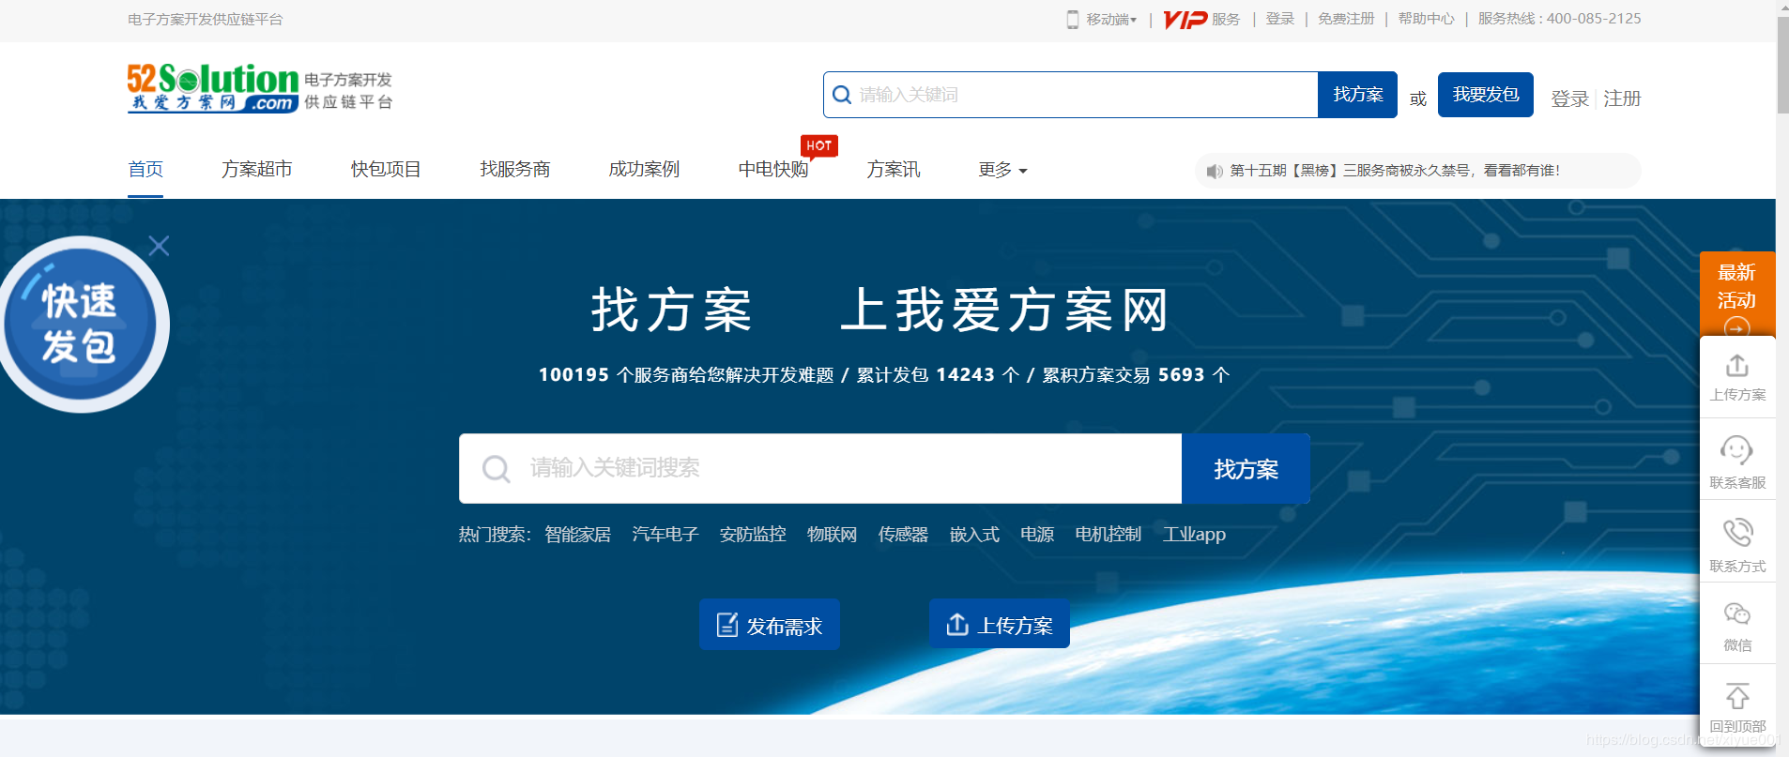Click 回到顶部 back-to-top arrow
Image resolution: width=1789 pixels, height=757 pixels.
[x=1736, y=697]
